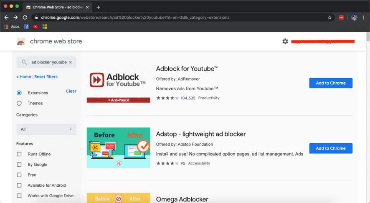
Task: Tick the Free feature checkbox
Action: tap(19, 175)
